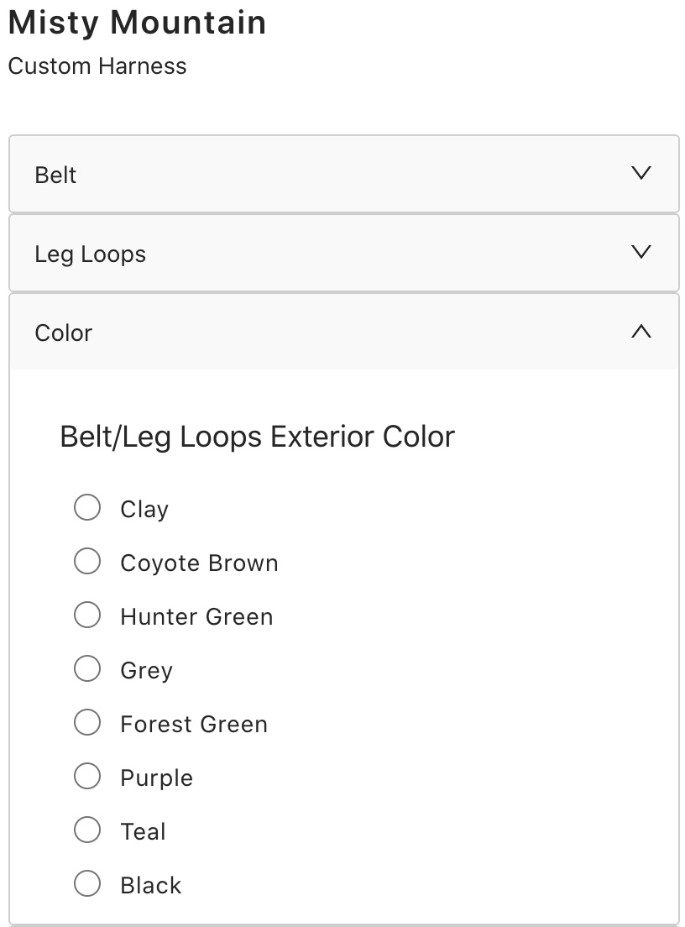The image size is (685, 927).
Task: Expand the Belt section chevron
Action: pyautogui.click(x=641, y=174)
